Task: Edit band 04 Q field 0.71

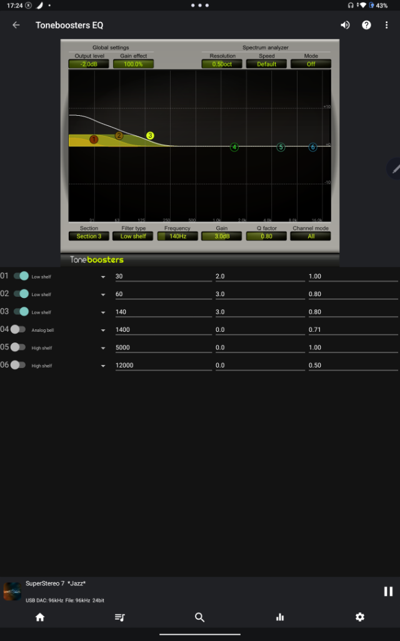Action: tap(353, 329)
